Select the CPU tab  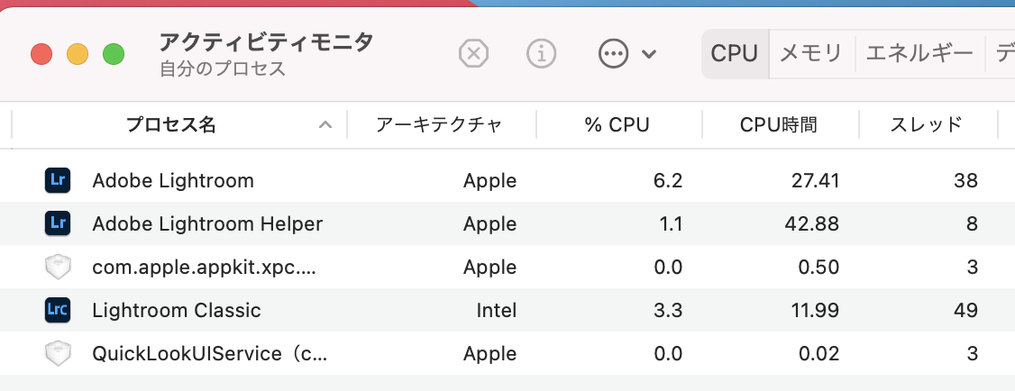point(734,54)
